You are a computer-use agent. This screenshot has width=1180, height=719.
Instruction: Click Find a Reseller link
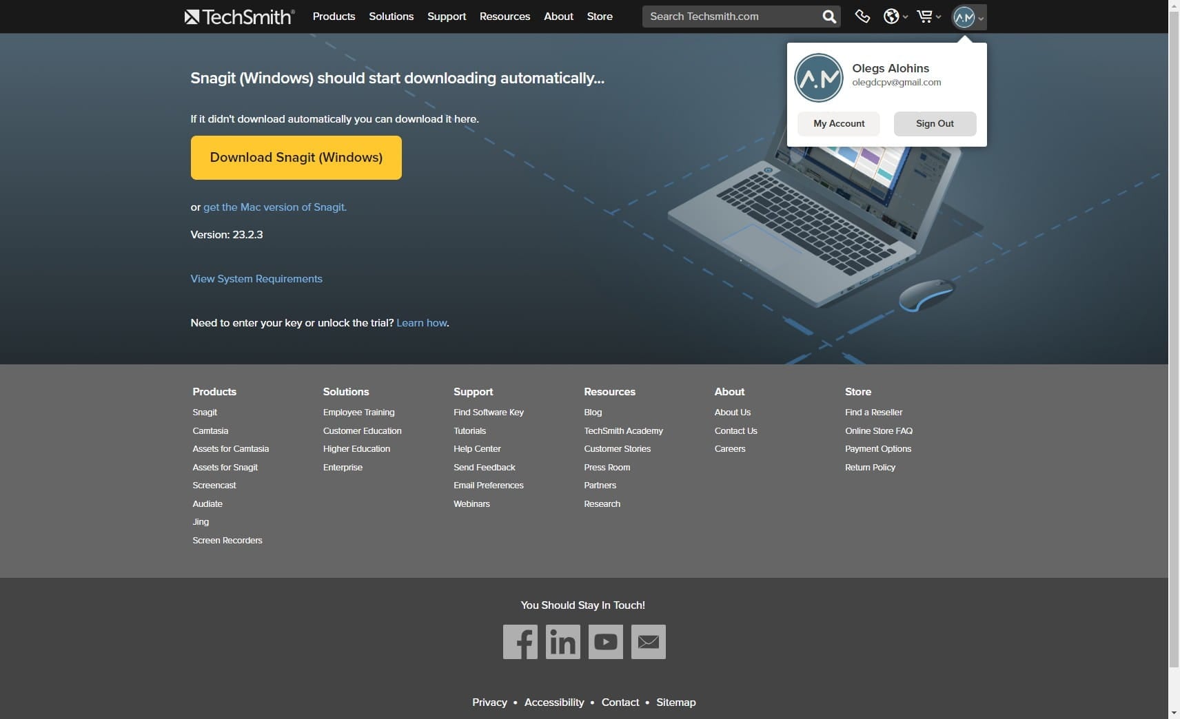pos(874,413)
